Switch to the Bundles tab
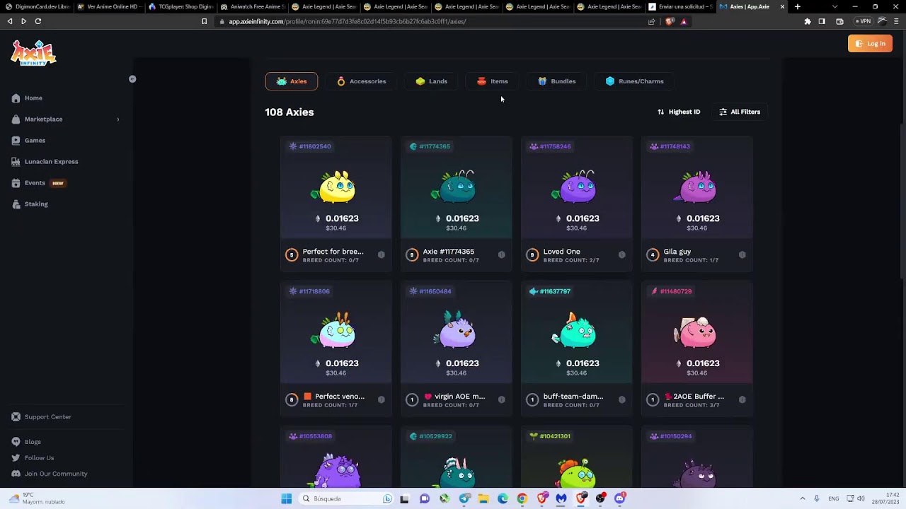 pyautogui.click(x=556, y=81)
